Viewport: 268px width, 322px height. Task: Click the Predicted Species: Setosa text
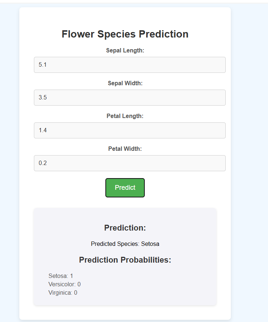125,244
